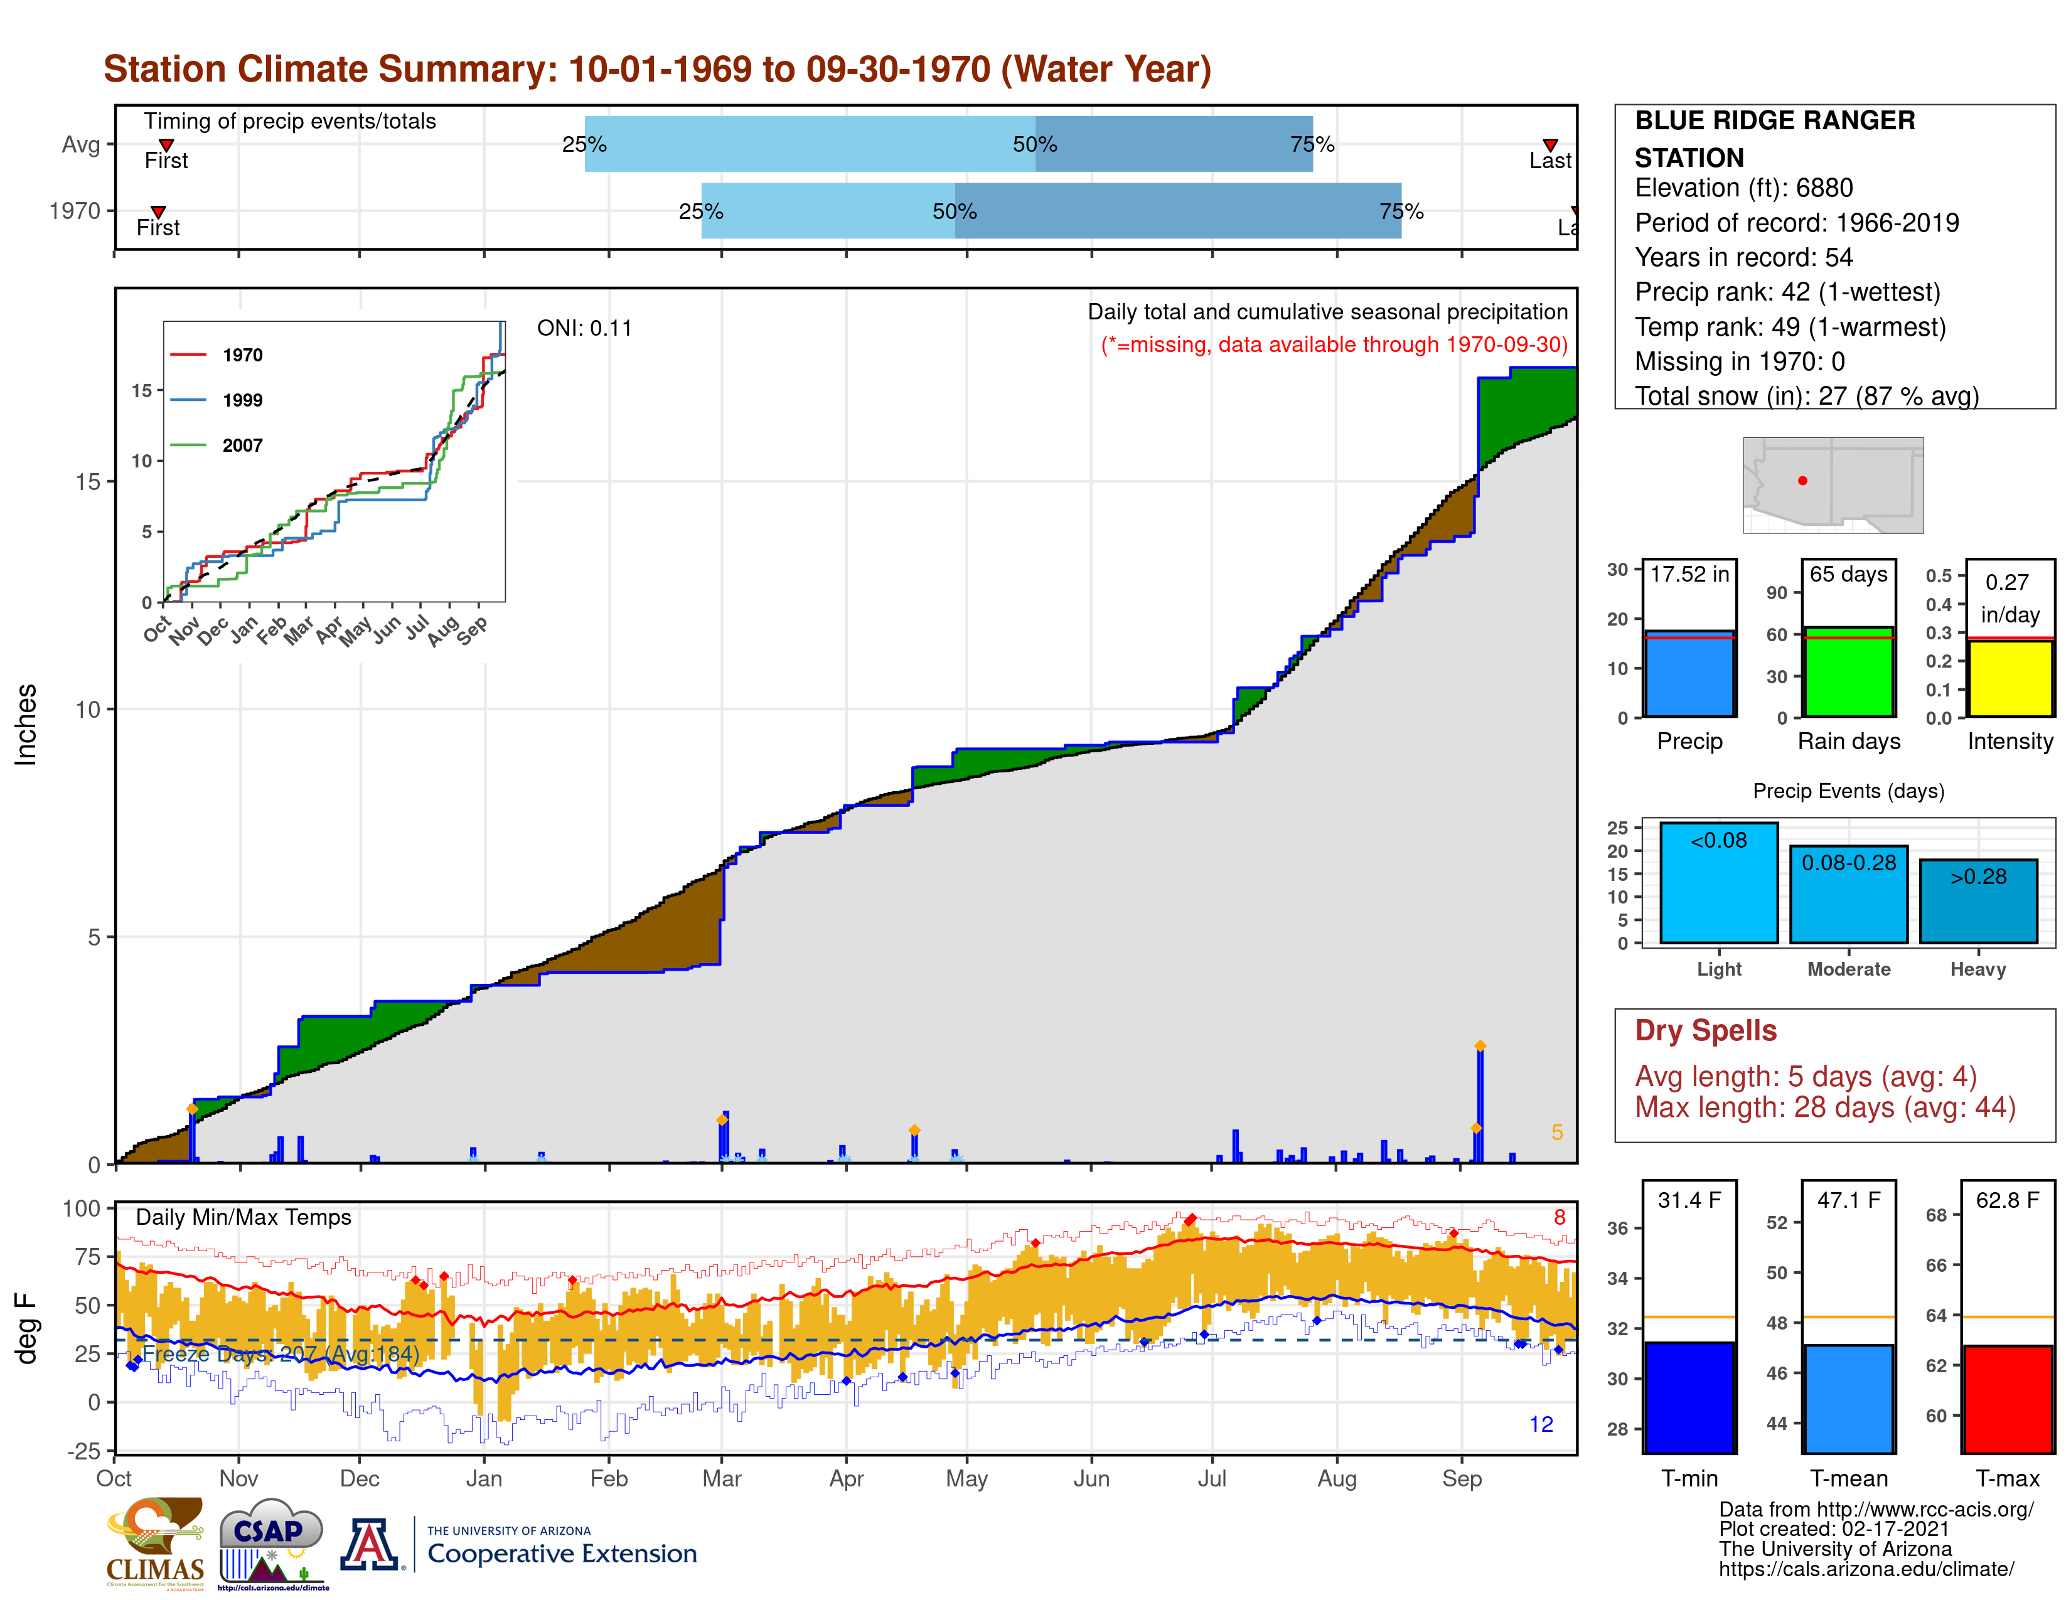Screen dimensions: 2071x1600
Task: Click the light blue T-mean bar
Action: point(1848,1399)
